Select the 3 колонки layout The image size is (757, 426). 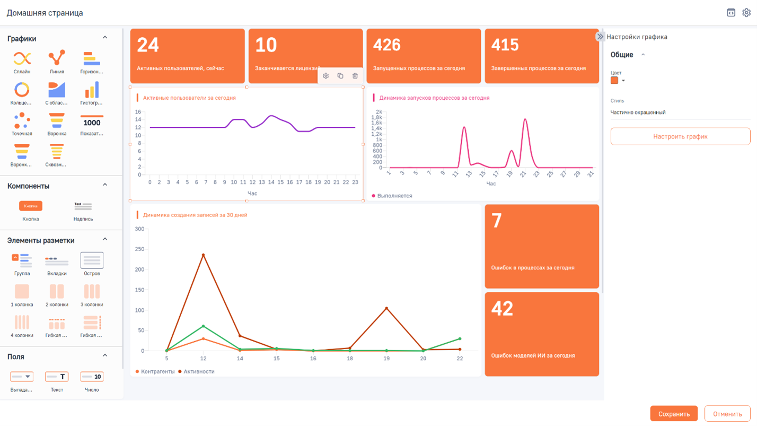92,295
